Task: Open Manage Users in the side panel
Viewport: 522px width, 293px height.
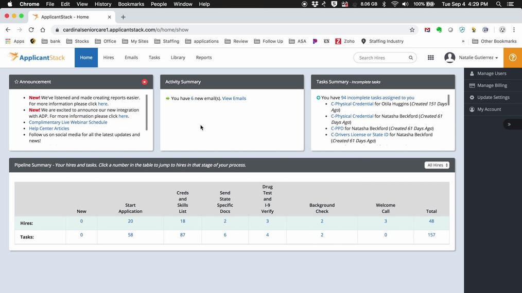Action: (x=492, y=74)
